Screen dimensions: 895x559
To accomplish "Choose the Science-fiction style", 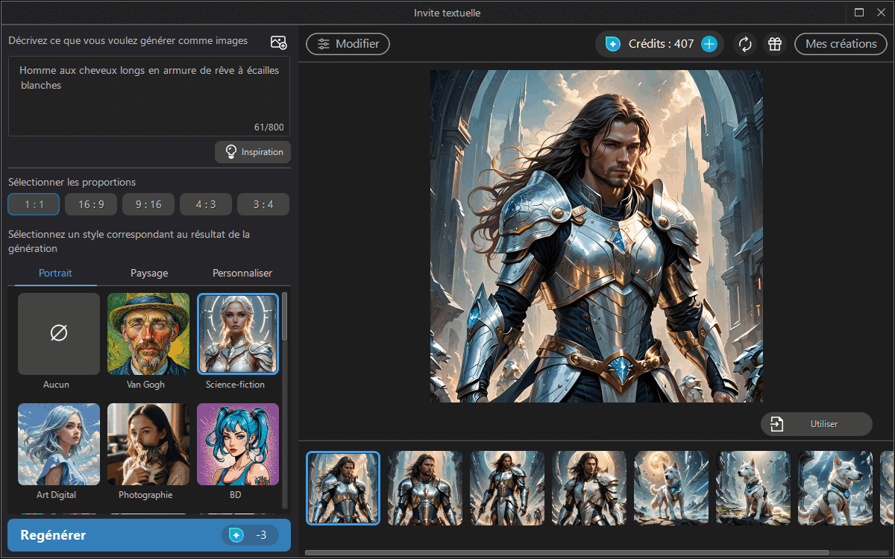I will pyautogui.click(x=238, y=334).
